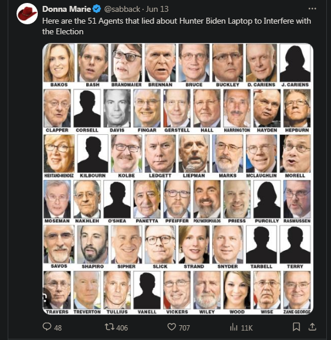Bookmark this tweet
Viewport: 331px width, 340px height.
click(x=296, y=327)
